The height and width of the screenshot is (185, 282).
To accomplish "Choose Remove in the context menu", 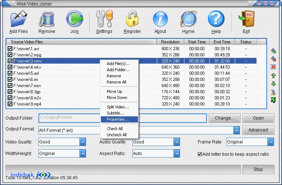I will tap(119, 76).
